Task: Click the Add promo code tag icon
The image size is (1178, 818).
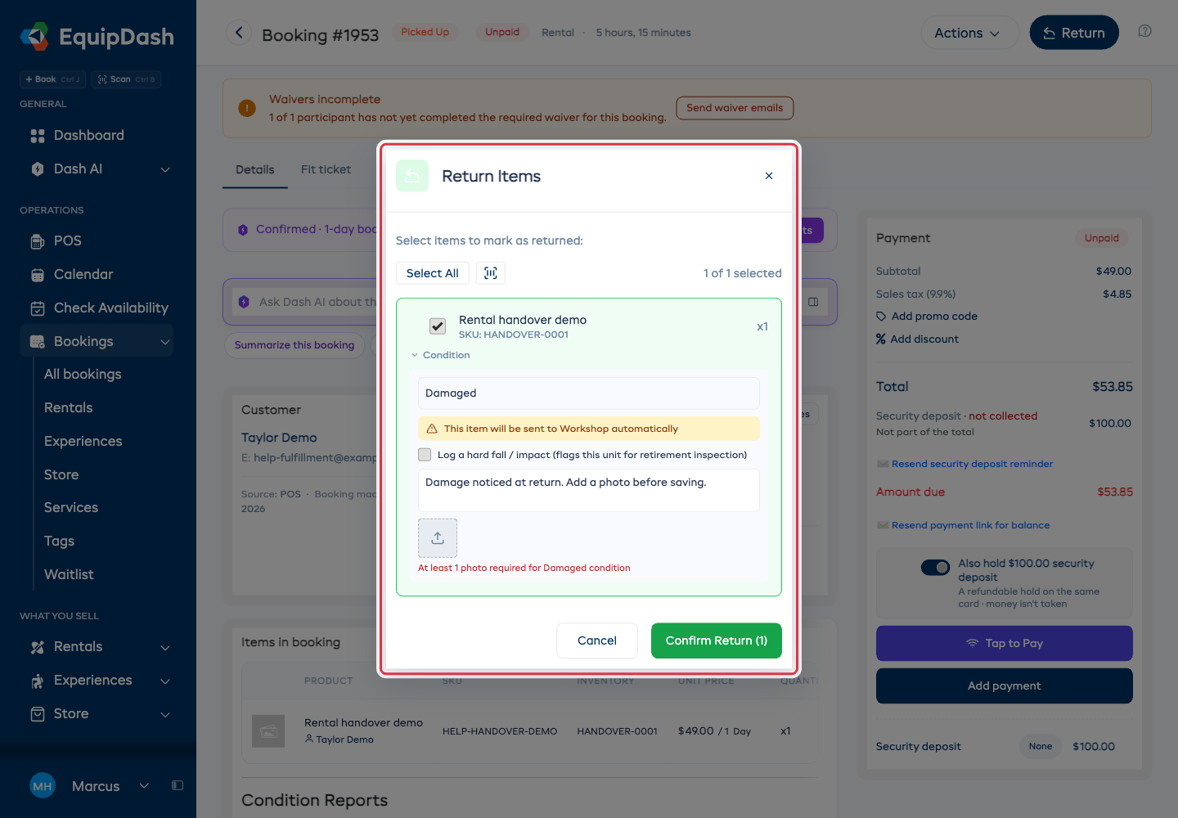Action: coord(881,317)
